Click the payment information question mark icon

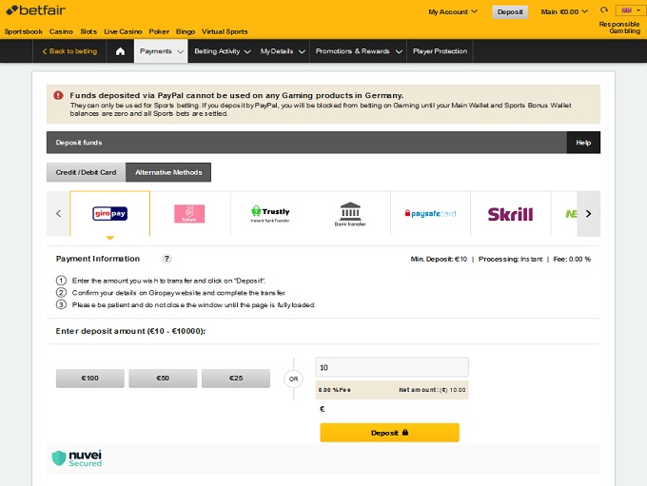coord(167,259)
